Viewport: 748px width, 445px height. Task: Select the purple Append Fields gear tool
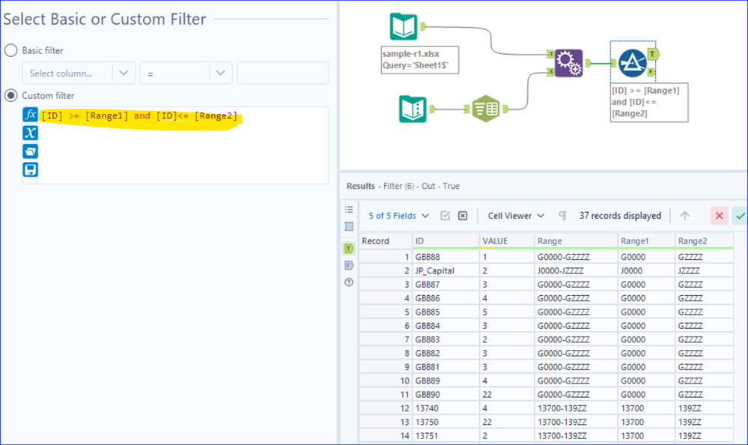568,63
